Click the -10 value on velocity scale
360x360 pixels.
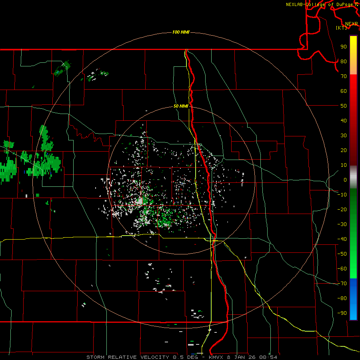pyautogui.click(x=342, y=195)
